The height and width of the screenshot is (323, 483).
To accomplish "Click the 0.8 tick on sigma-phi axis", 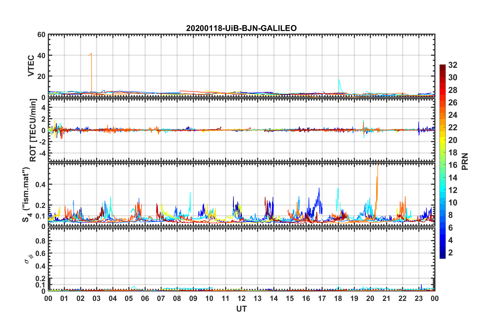I will click(40, 241).
